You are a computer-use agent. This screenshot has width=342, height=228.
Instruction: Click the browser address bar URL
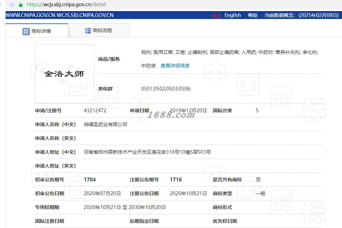(66, 4)
